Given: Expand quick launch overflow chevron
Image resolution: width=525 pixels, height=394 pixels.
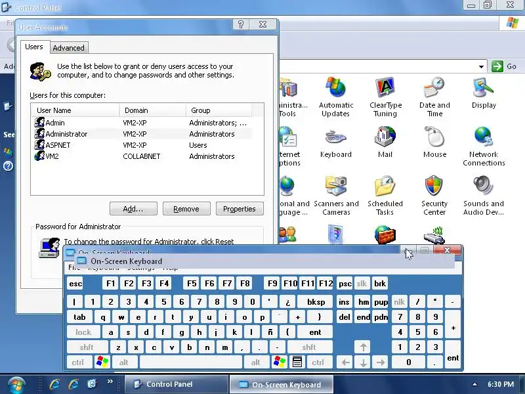Looking at the screenshot, I should (110, 382).
